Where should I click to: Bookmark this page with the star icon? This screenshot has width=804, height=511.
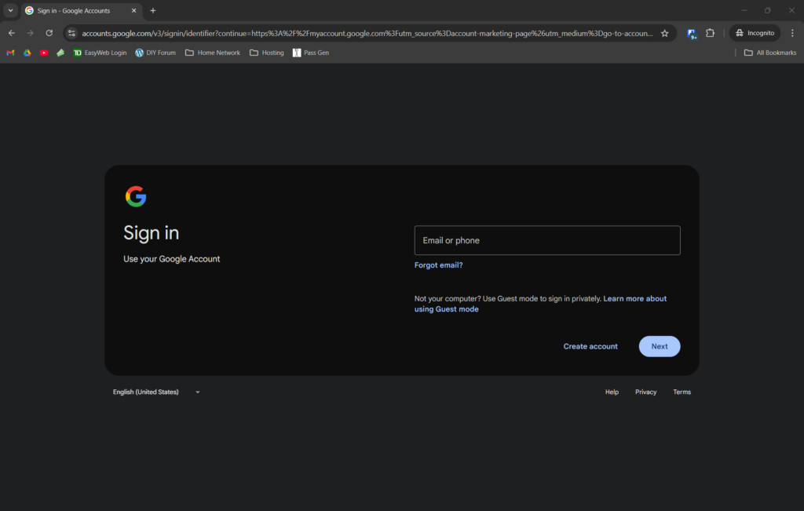coord(664,33)
